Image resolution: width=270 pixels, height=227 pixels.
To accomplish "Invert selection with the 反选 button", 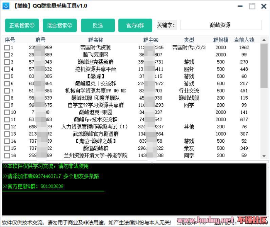I will pyautogui.click(x=98, y=25).
